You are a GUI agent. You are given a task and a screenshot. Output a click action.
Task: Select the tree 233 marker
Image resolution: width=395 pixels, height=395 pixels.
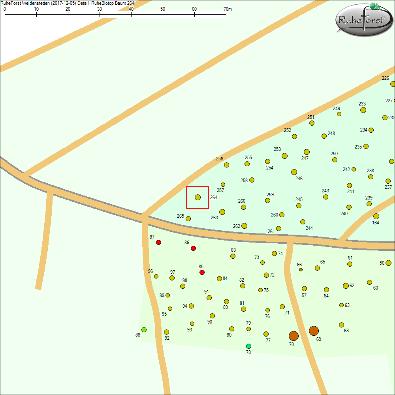363,110
